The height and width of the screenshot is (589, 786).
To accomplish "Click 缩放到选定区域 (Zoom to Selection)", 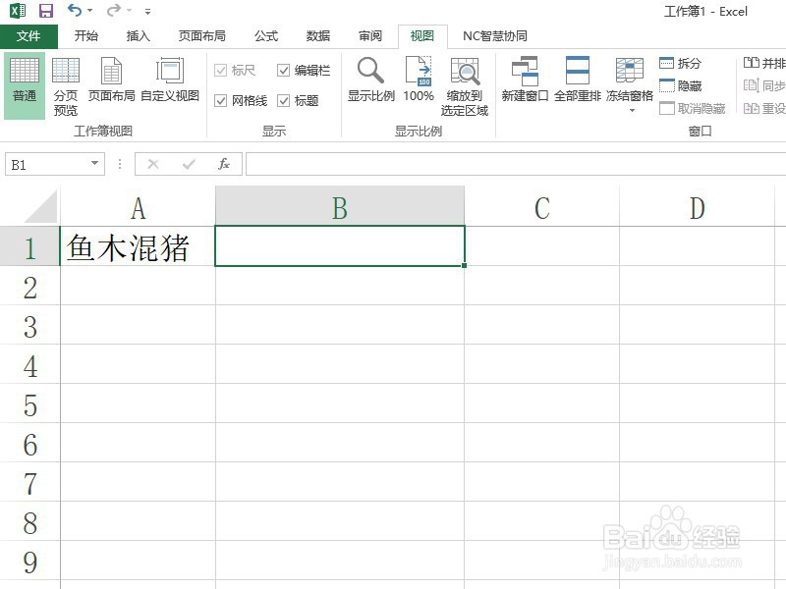I will click(x=464, y=83).
